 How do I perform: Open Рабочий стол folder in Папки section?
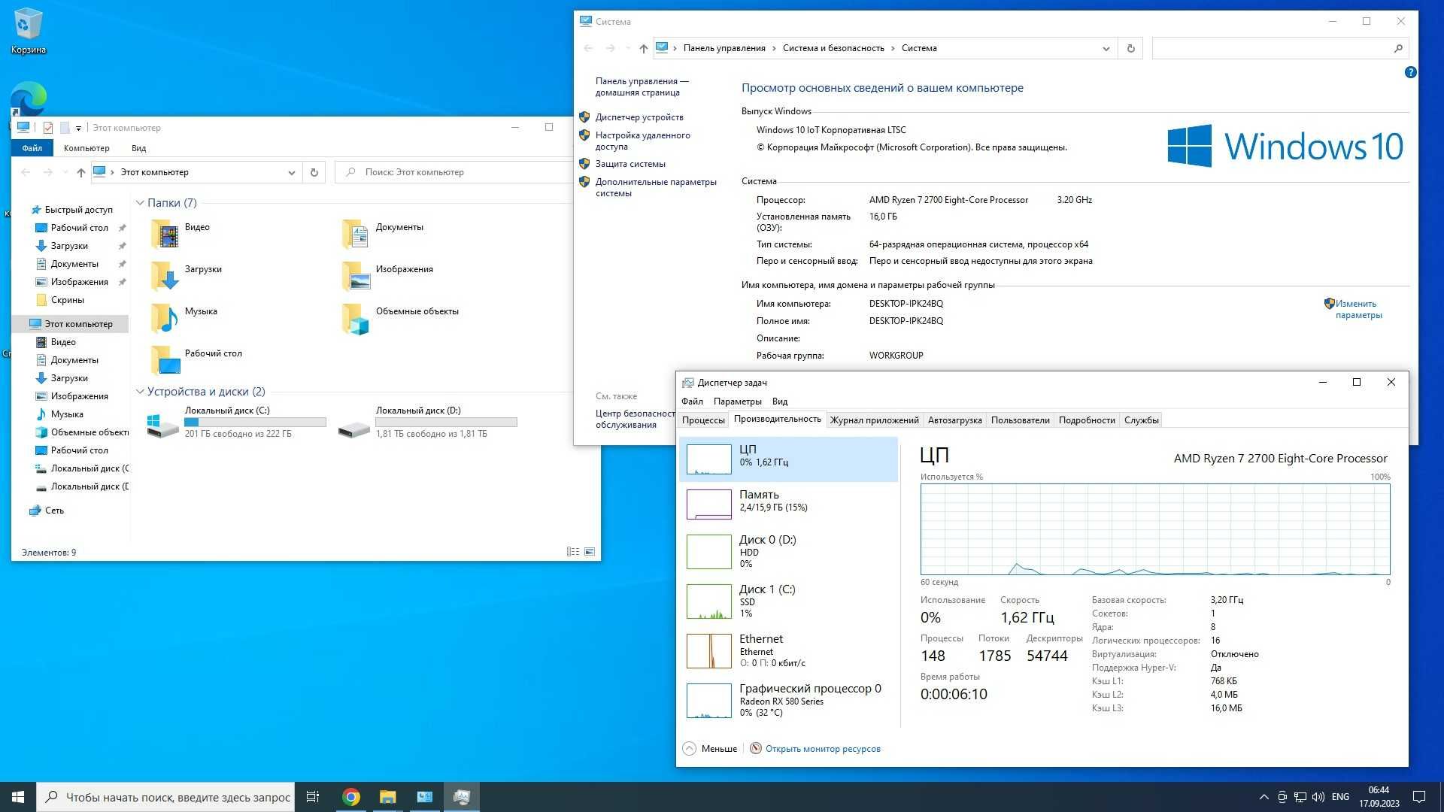click(x=196, y=360)
